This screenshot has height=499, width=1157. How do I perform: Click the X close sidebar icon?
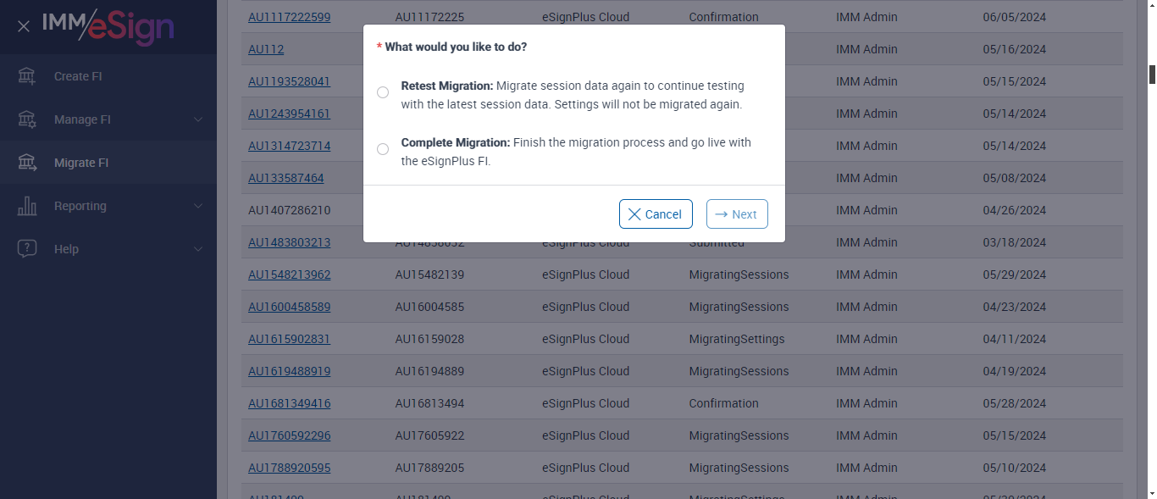24,26
